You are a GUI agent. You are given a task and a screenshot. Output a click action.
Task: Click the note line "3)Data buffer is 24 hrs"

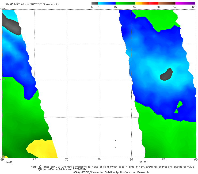[x=62, y=169]
